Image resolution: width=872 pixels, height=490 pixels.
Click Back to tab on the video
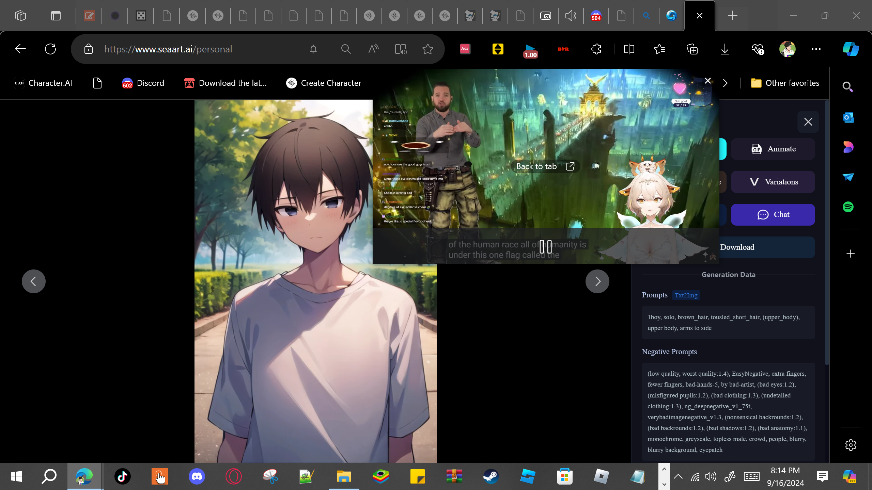545,166
